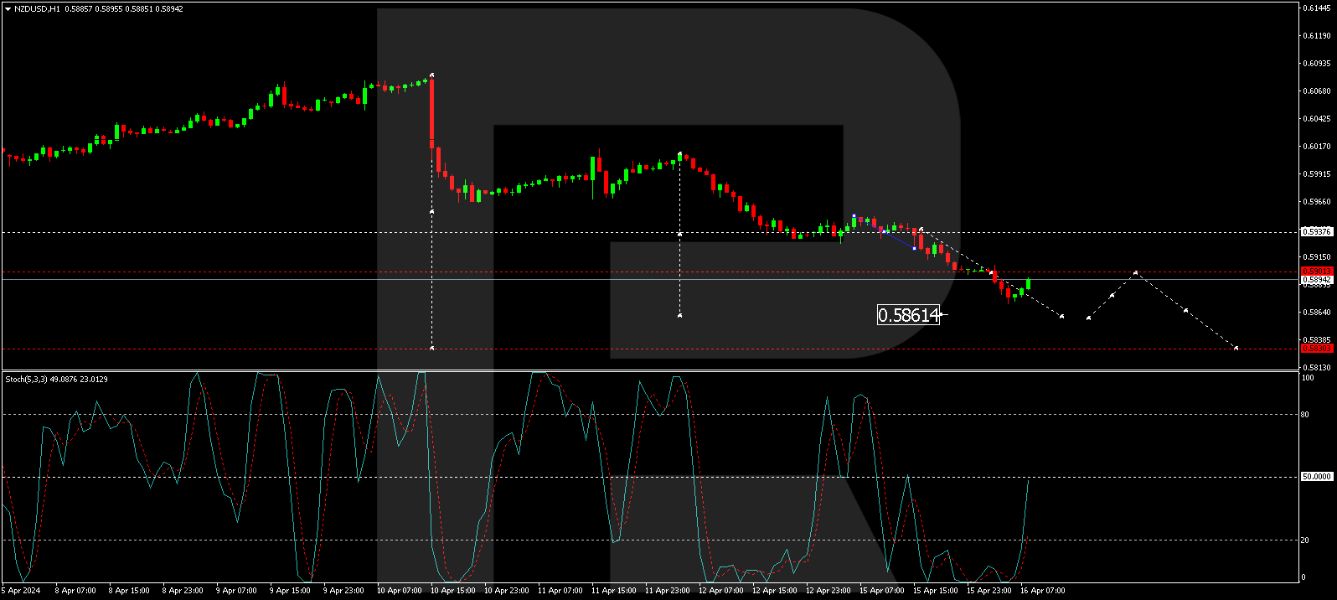
Task: Click the 0.58640 price scale value
Action: coord(1317,313)
